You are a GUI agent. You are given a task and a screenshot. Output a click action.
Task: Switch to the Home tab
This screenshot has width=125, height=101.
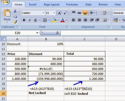[18, 4]
